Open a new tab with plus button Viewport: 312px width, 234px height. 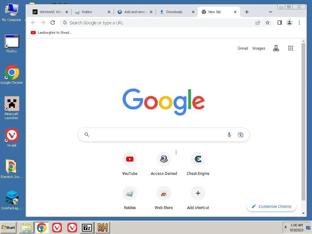[x=247, y=12]
